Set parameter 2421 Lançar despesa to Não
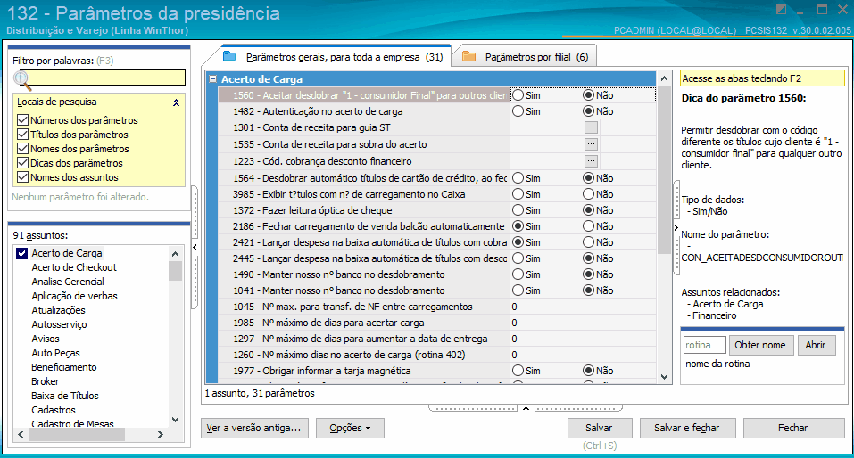This screenshot has height=458, width=854. tap(588, 242)
